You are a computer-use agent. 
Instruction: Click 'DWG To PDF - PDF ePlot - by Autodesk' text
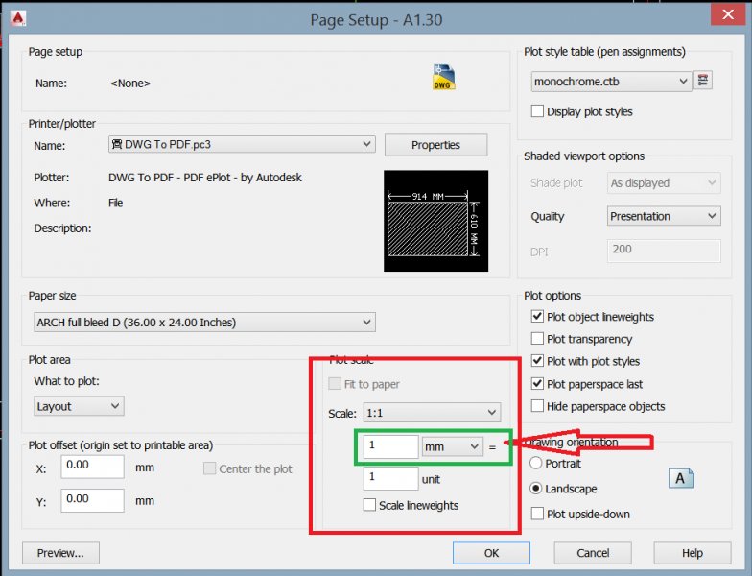point(205,178)
